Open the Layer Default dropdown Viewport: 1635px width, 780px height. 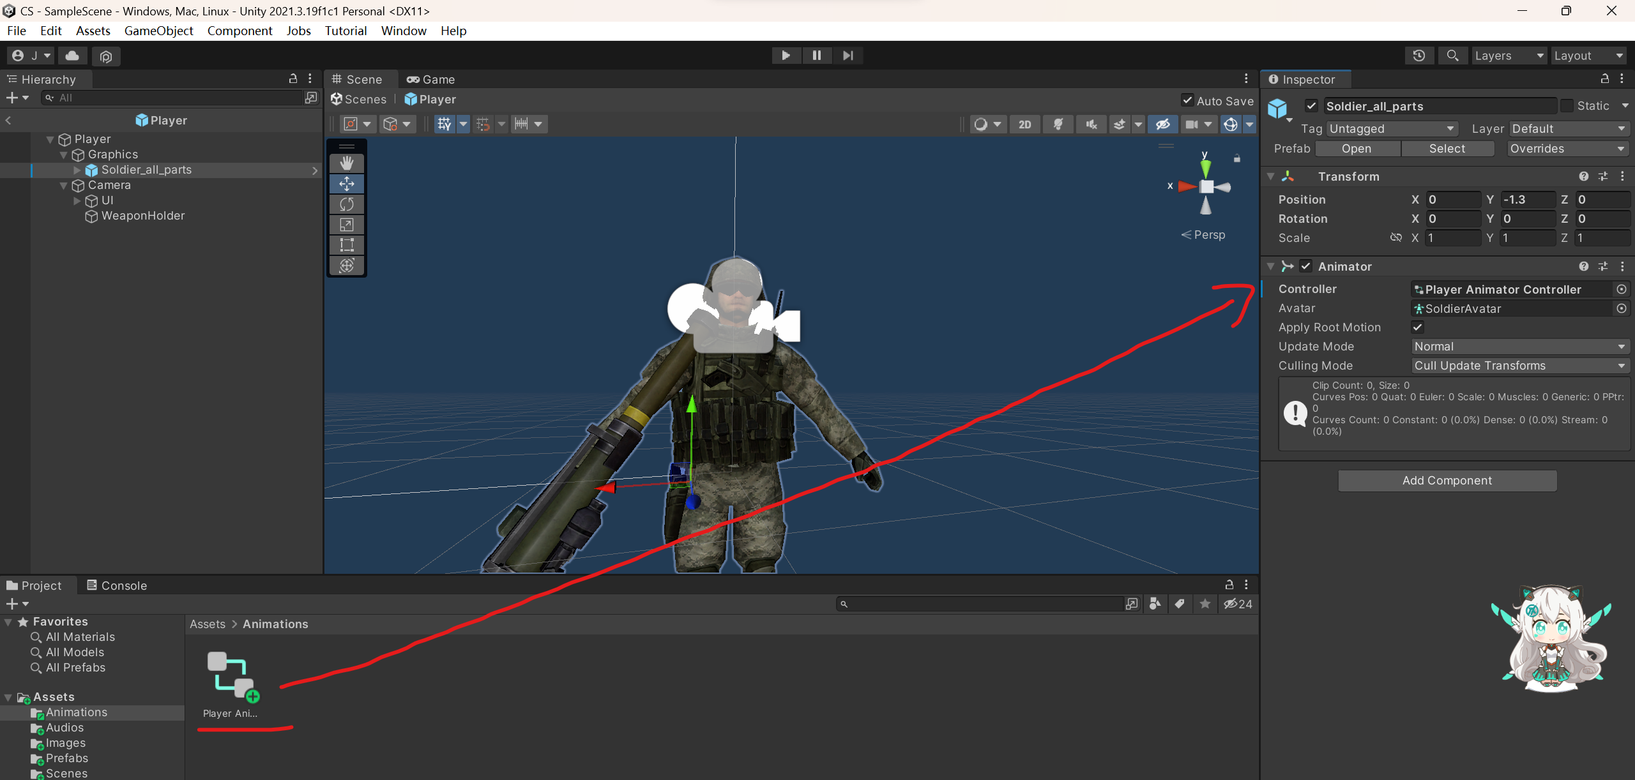1569,128
